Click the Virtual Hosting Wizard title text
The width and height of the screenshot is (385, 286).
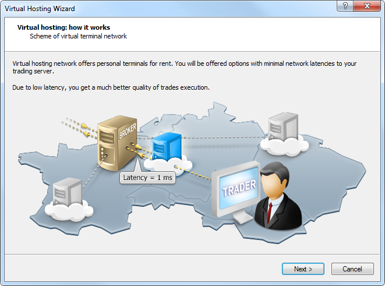click(x=40, y=9)
